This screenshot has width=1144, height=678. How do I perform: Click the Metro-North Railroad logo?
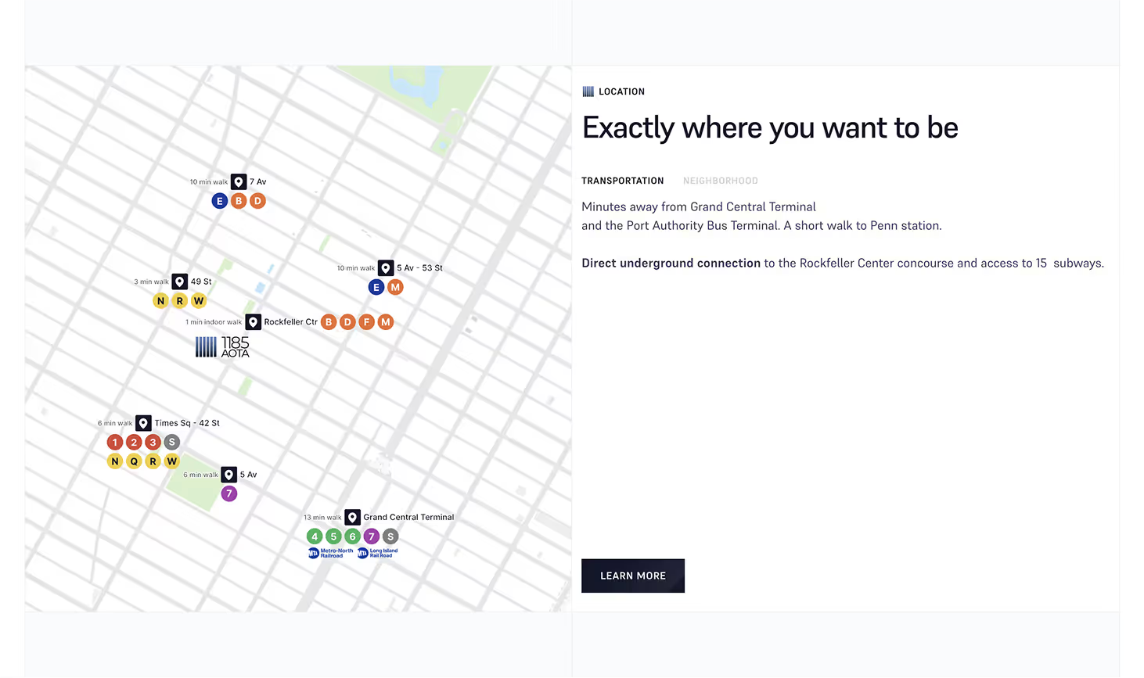tap(331, 553)
